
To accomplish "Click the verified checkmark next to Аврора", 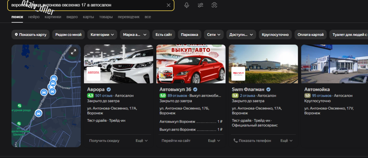I will 108,89.
